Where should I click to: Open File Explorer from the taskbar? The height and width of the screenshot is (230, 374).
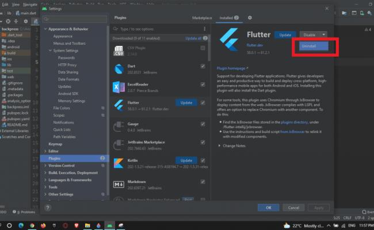(x=87, y=225)
